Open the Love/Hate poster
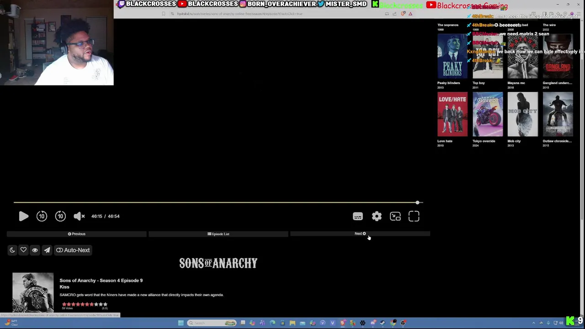 tap(452, 114)
